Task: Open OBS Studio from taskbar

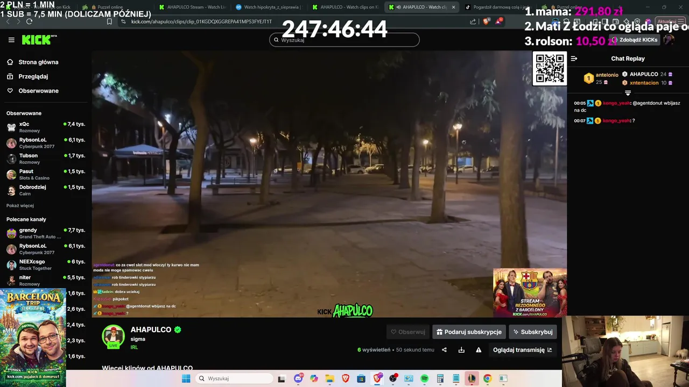Action: coord(393,378)
